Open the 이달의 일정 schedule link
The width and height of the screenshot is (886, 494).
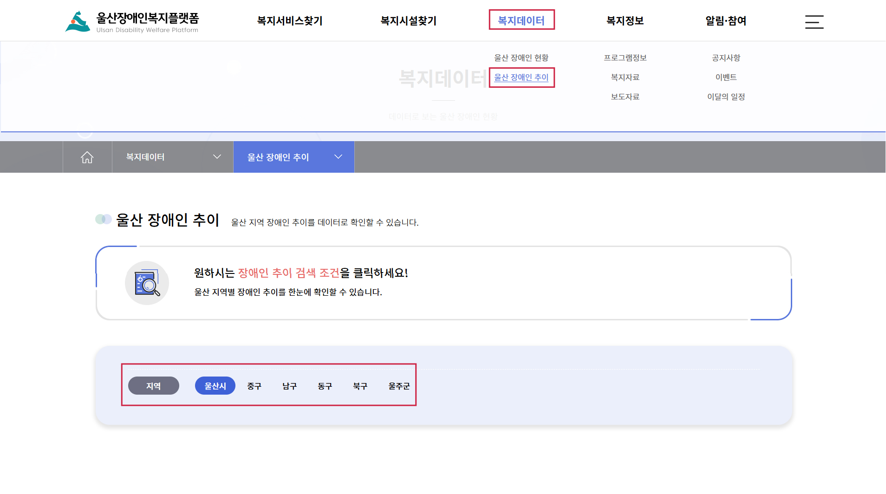coord(726,97)
